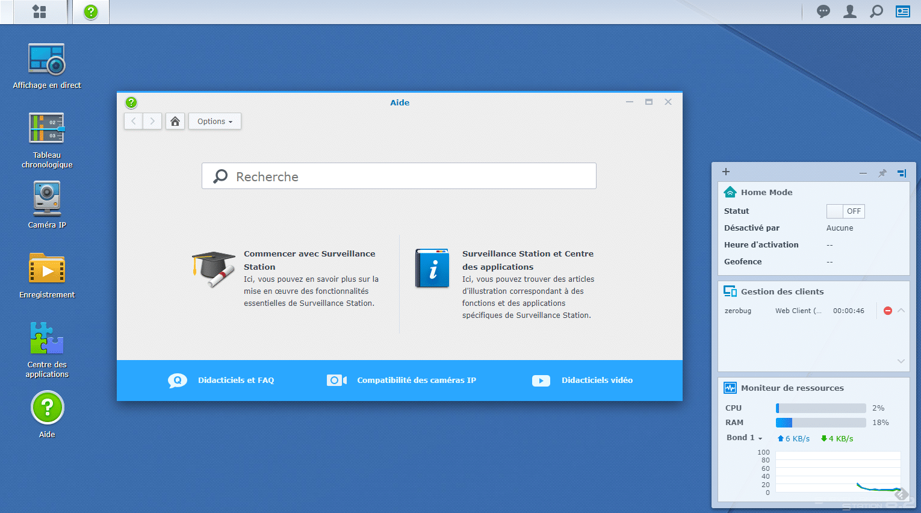Open Aide desktop icon
The height and width of the screenshot is (513, 921).
47,414
